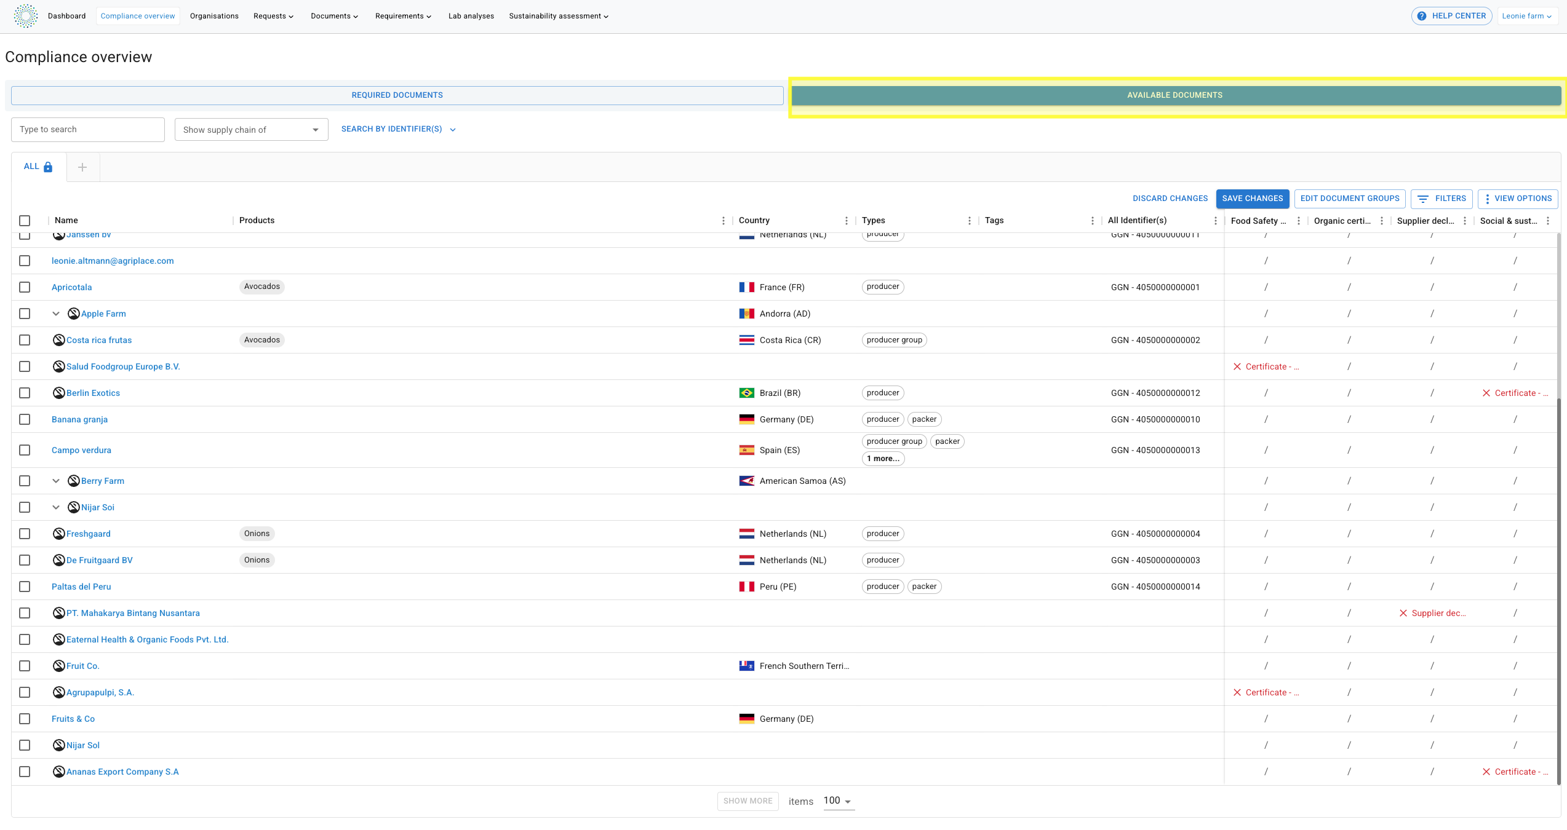Open the Documents menu

click(x=334, y=16)
